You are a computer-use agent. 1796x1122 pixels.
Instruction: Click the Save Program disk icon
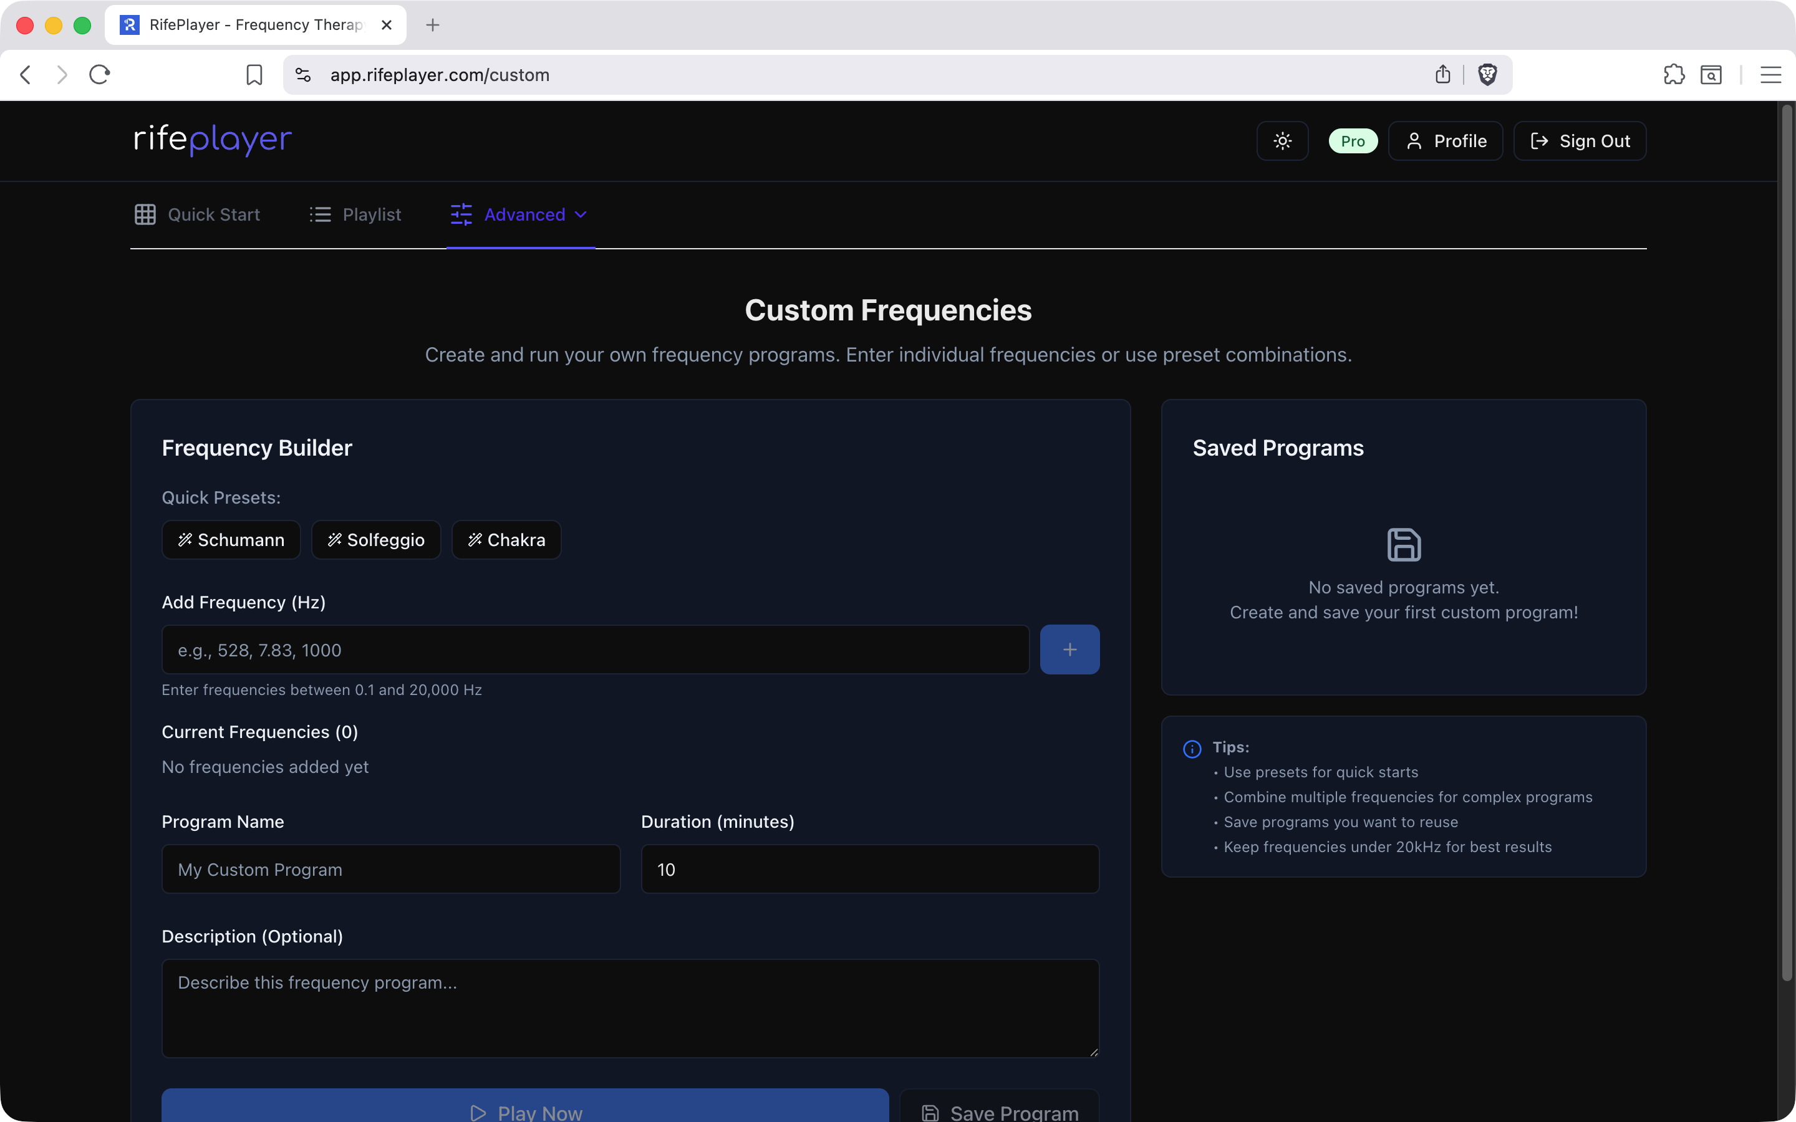930,1113
